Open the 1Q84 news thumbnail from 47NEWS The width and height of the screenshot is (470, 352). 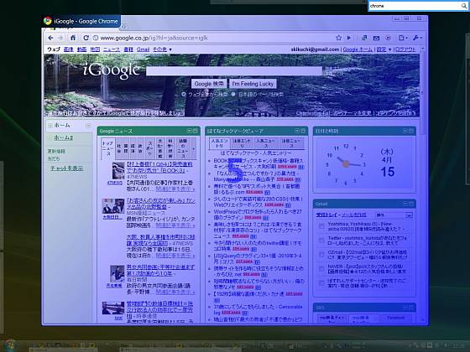(118, 171)
